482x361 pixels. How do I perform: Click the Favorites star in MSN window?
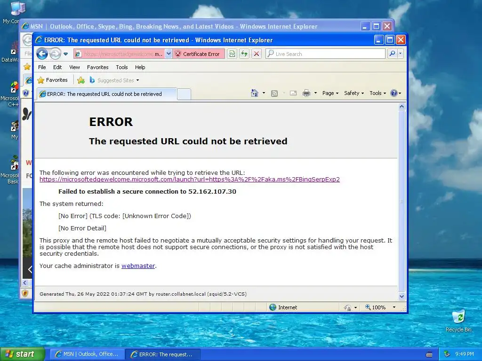(27, 67)
